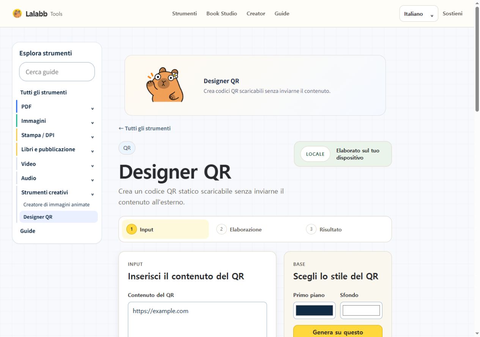Screen dimensions: 480x337
Task: Select Designer QR in the sidebar
Action: point(58,217)
